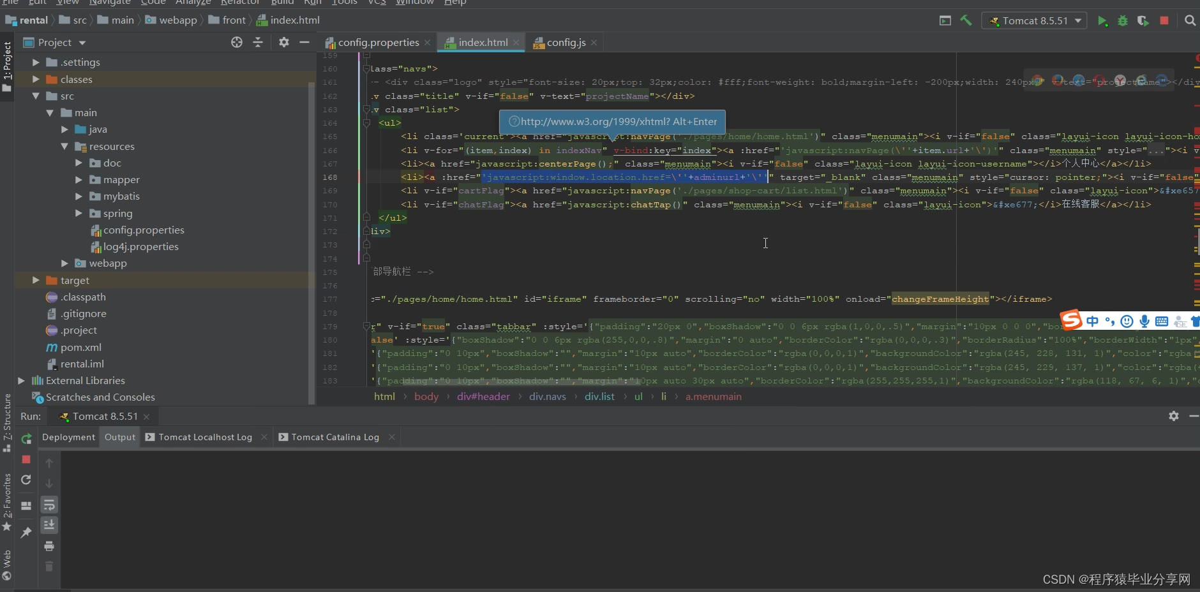Click the xhtml namespace Alt+Enter hint popup

(612, 122)
